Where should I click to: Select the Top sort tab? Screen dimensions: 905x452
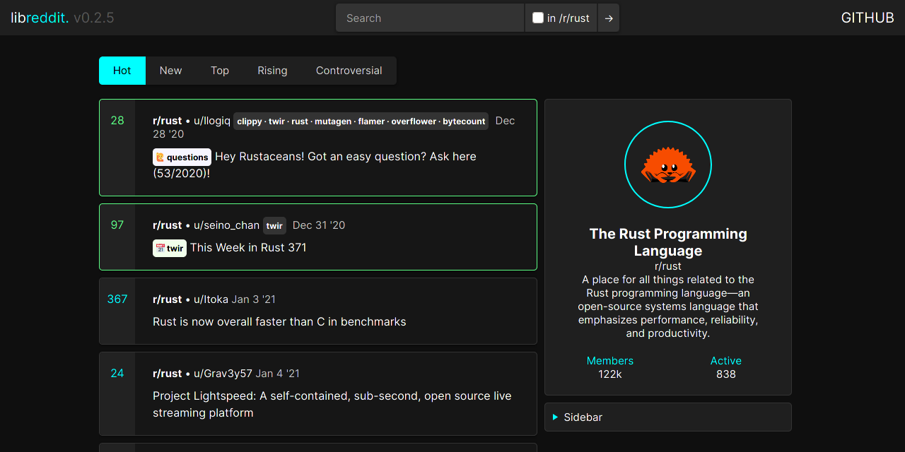pyautogui.click(x=220, y=71)
